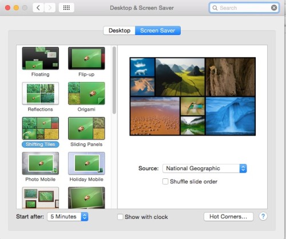The width and height of the screenshot is (286, 239).
Task: Choose the Flip-up screen saver
Action: (x=86, y=58)
